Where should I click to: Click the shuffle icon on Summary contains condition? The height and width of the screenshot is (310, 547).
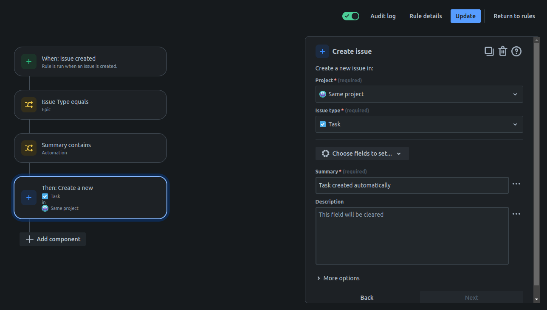coord(29,148)
